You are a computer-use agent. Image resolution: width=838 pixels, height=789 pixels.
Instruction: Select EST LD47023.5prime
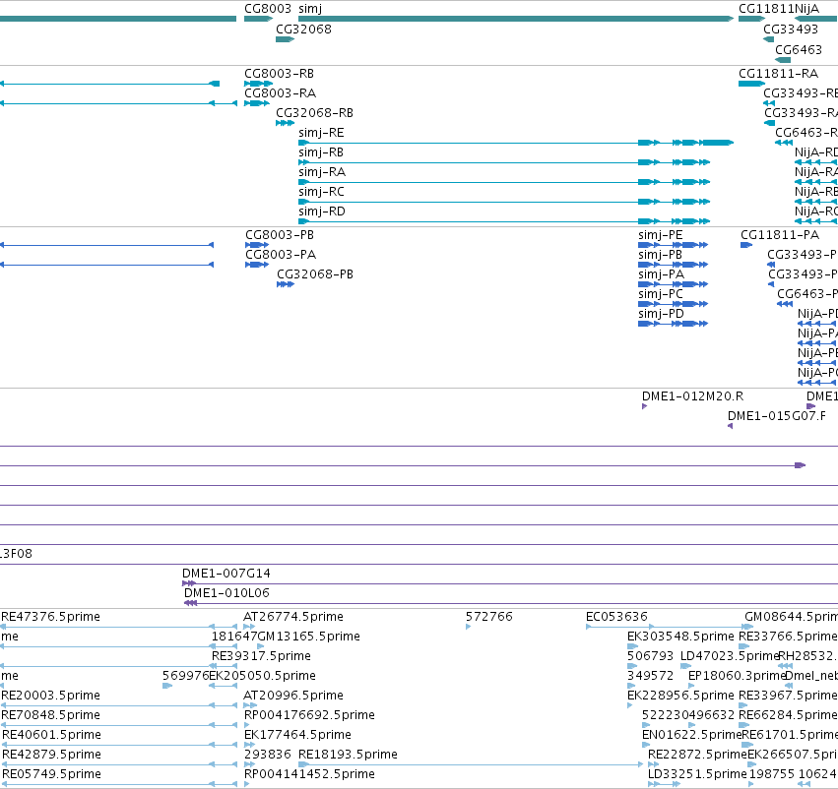tap(730, 656)
